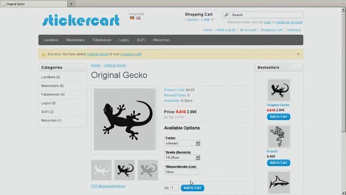Go to Home in header links

click(208, 30)
